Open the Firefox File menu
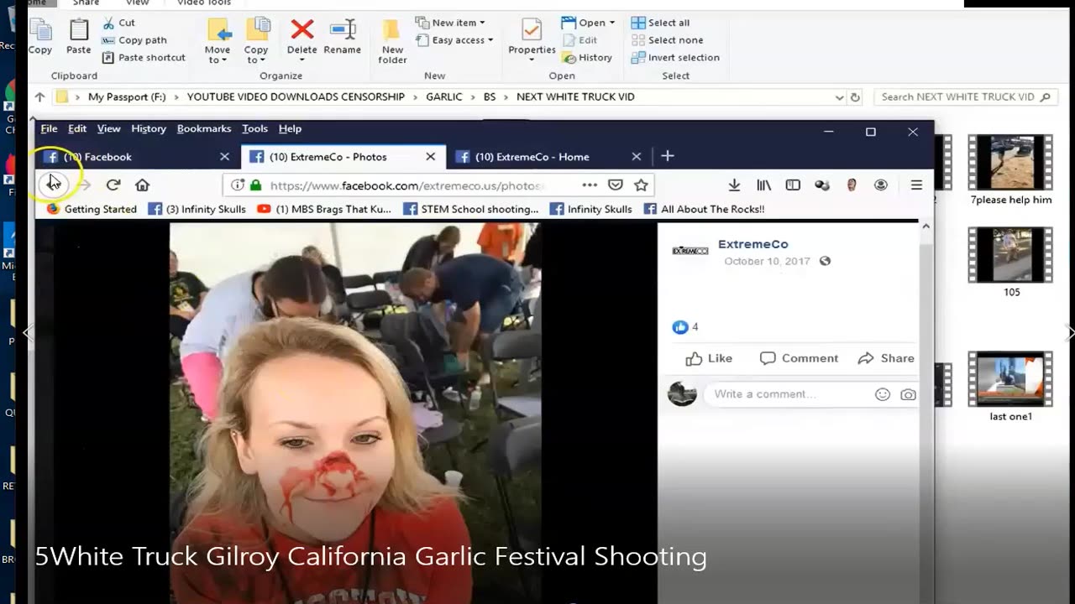This screenshot has height=604, width=1075. tap(49, 129)
